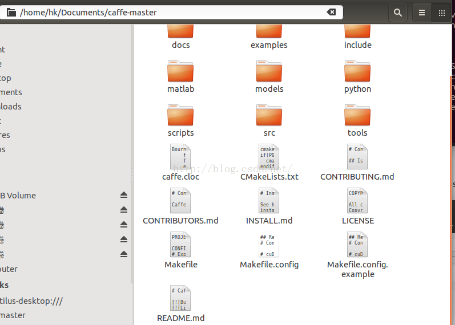Screen dimensions: 455x325
Task: Open the sidebar entry ending in 'loads'
Action: (11, 107)
